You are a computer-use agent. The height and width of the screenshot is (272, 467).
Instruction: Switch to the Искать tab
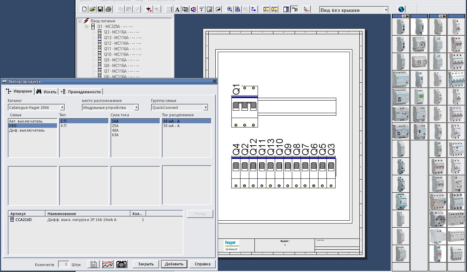point(47,91)
